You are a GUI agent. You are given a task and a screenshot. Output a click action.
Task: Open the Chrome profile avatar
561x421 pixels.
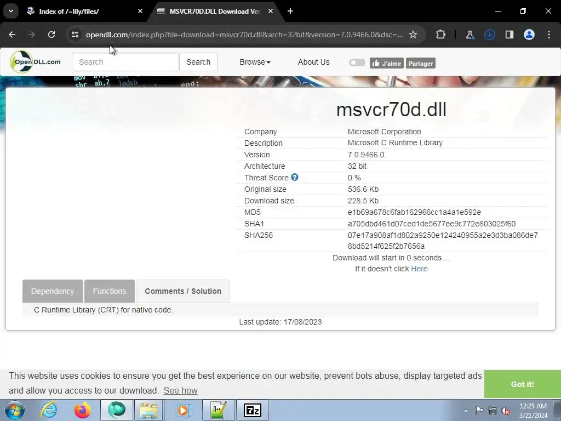point(529,35)
